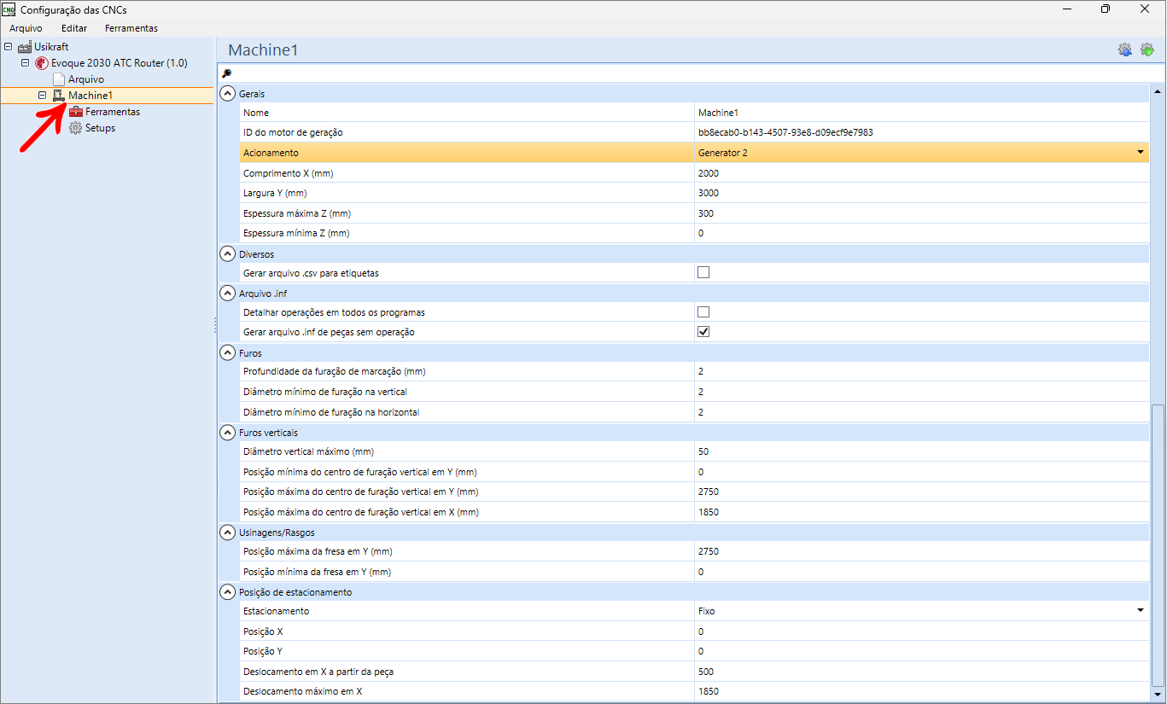Open the Ferramentas menu
The height and width of the screenshot is (704, 1167).
pyautogui.click(x=131, y=28)
